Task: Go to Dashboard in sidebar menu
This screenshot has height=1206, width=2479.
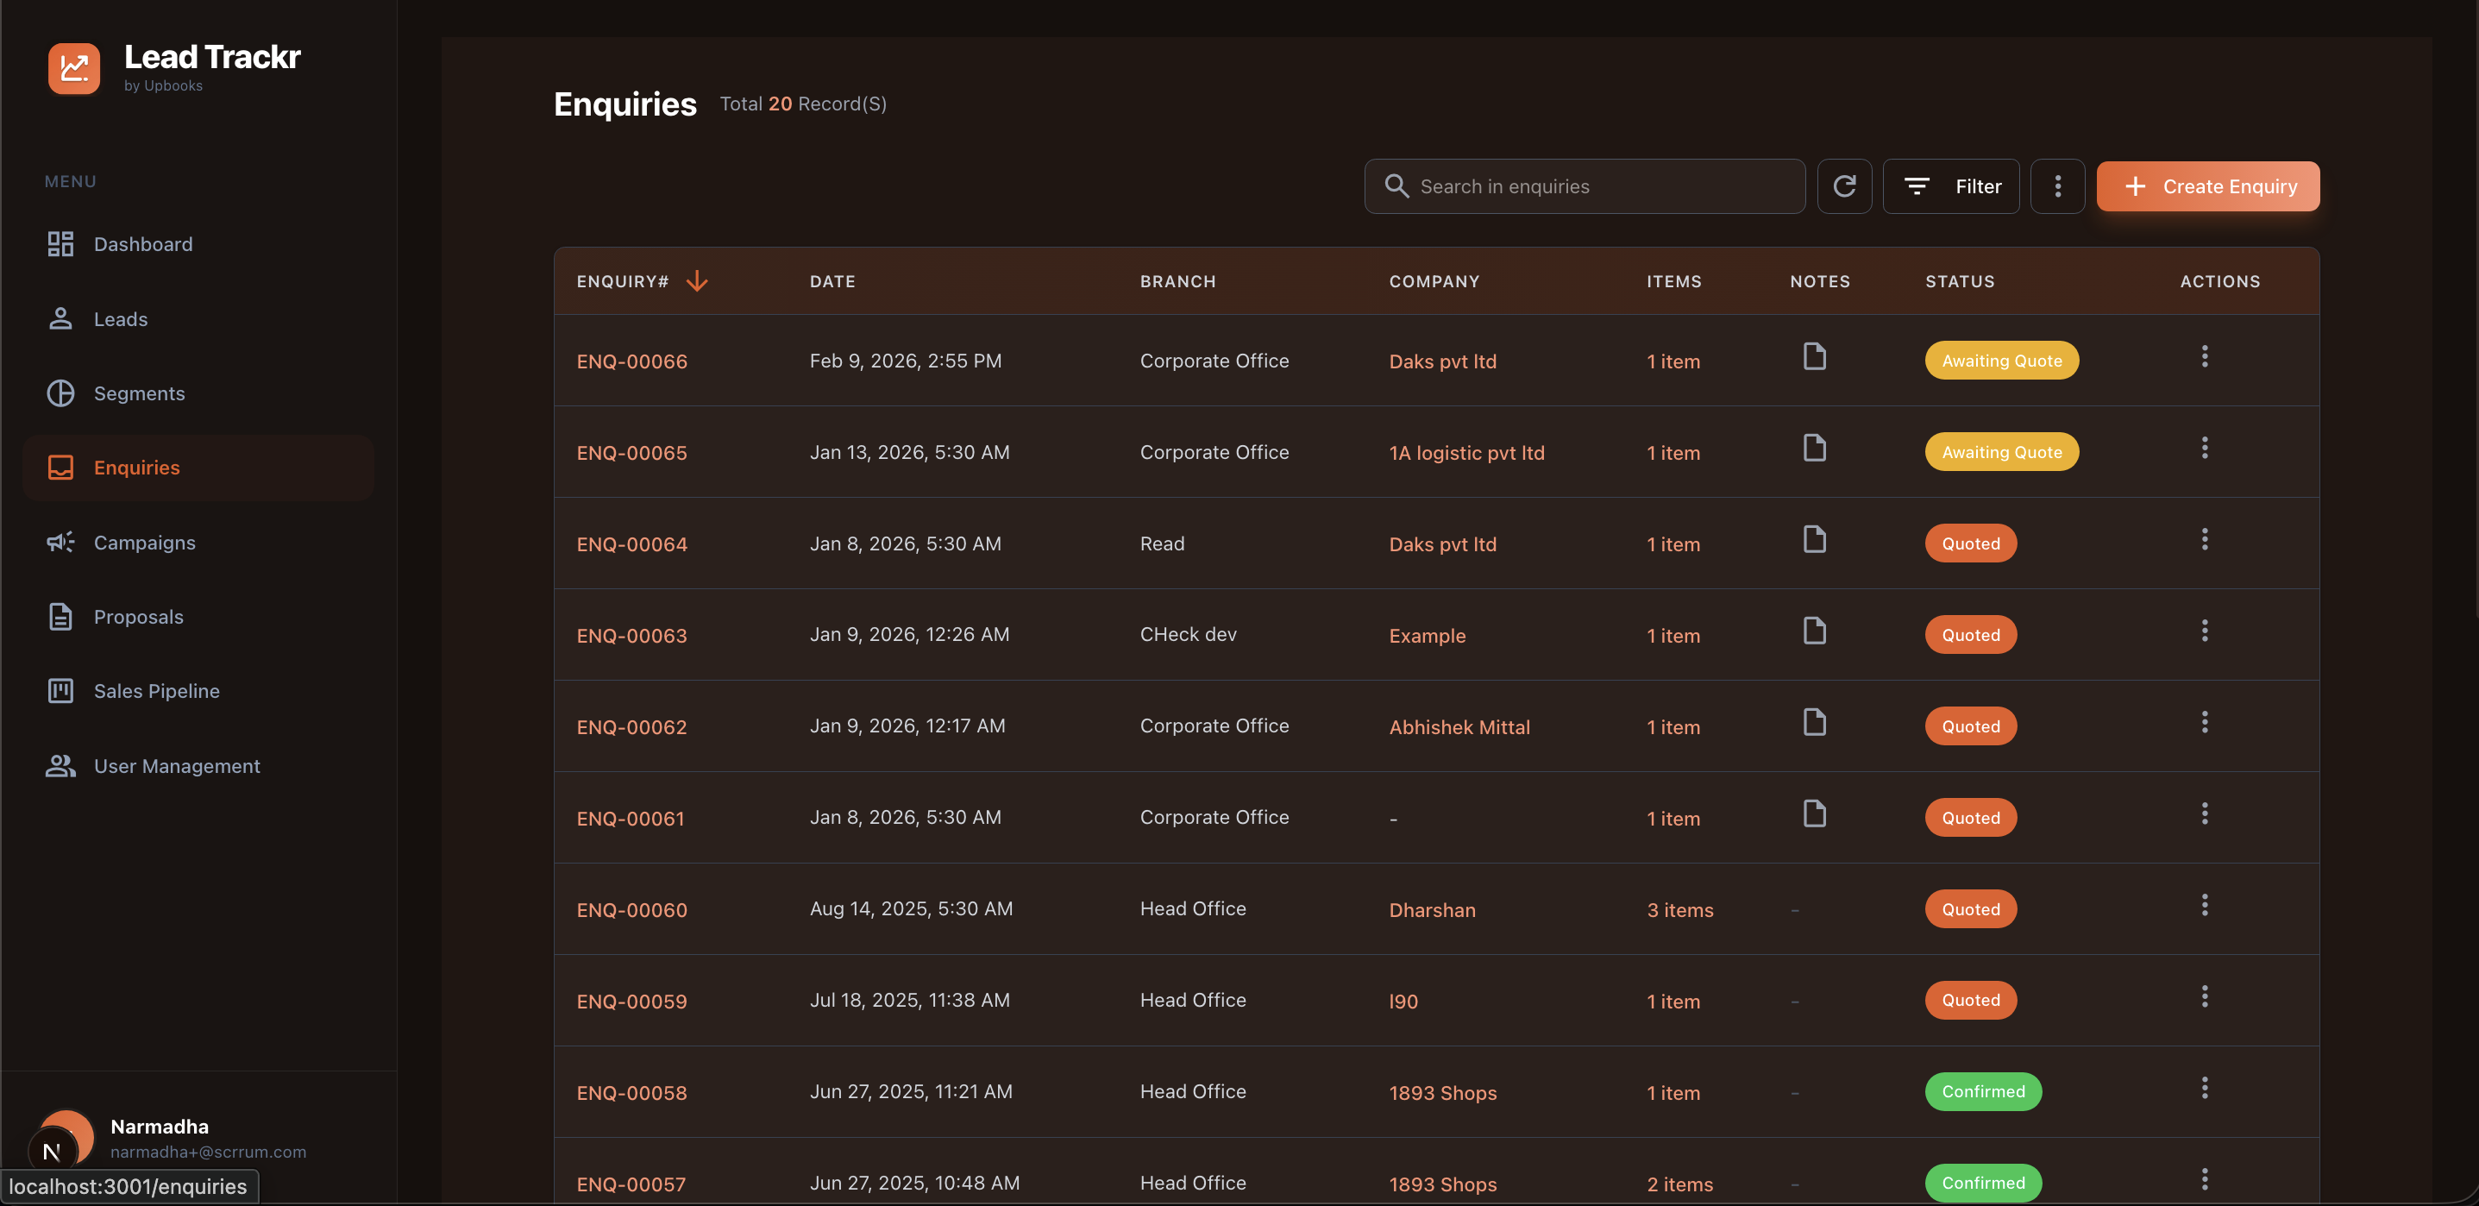Action: [x=142, y=244]
